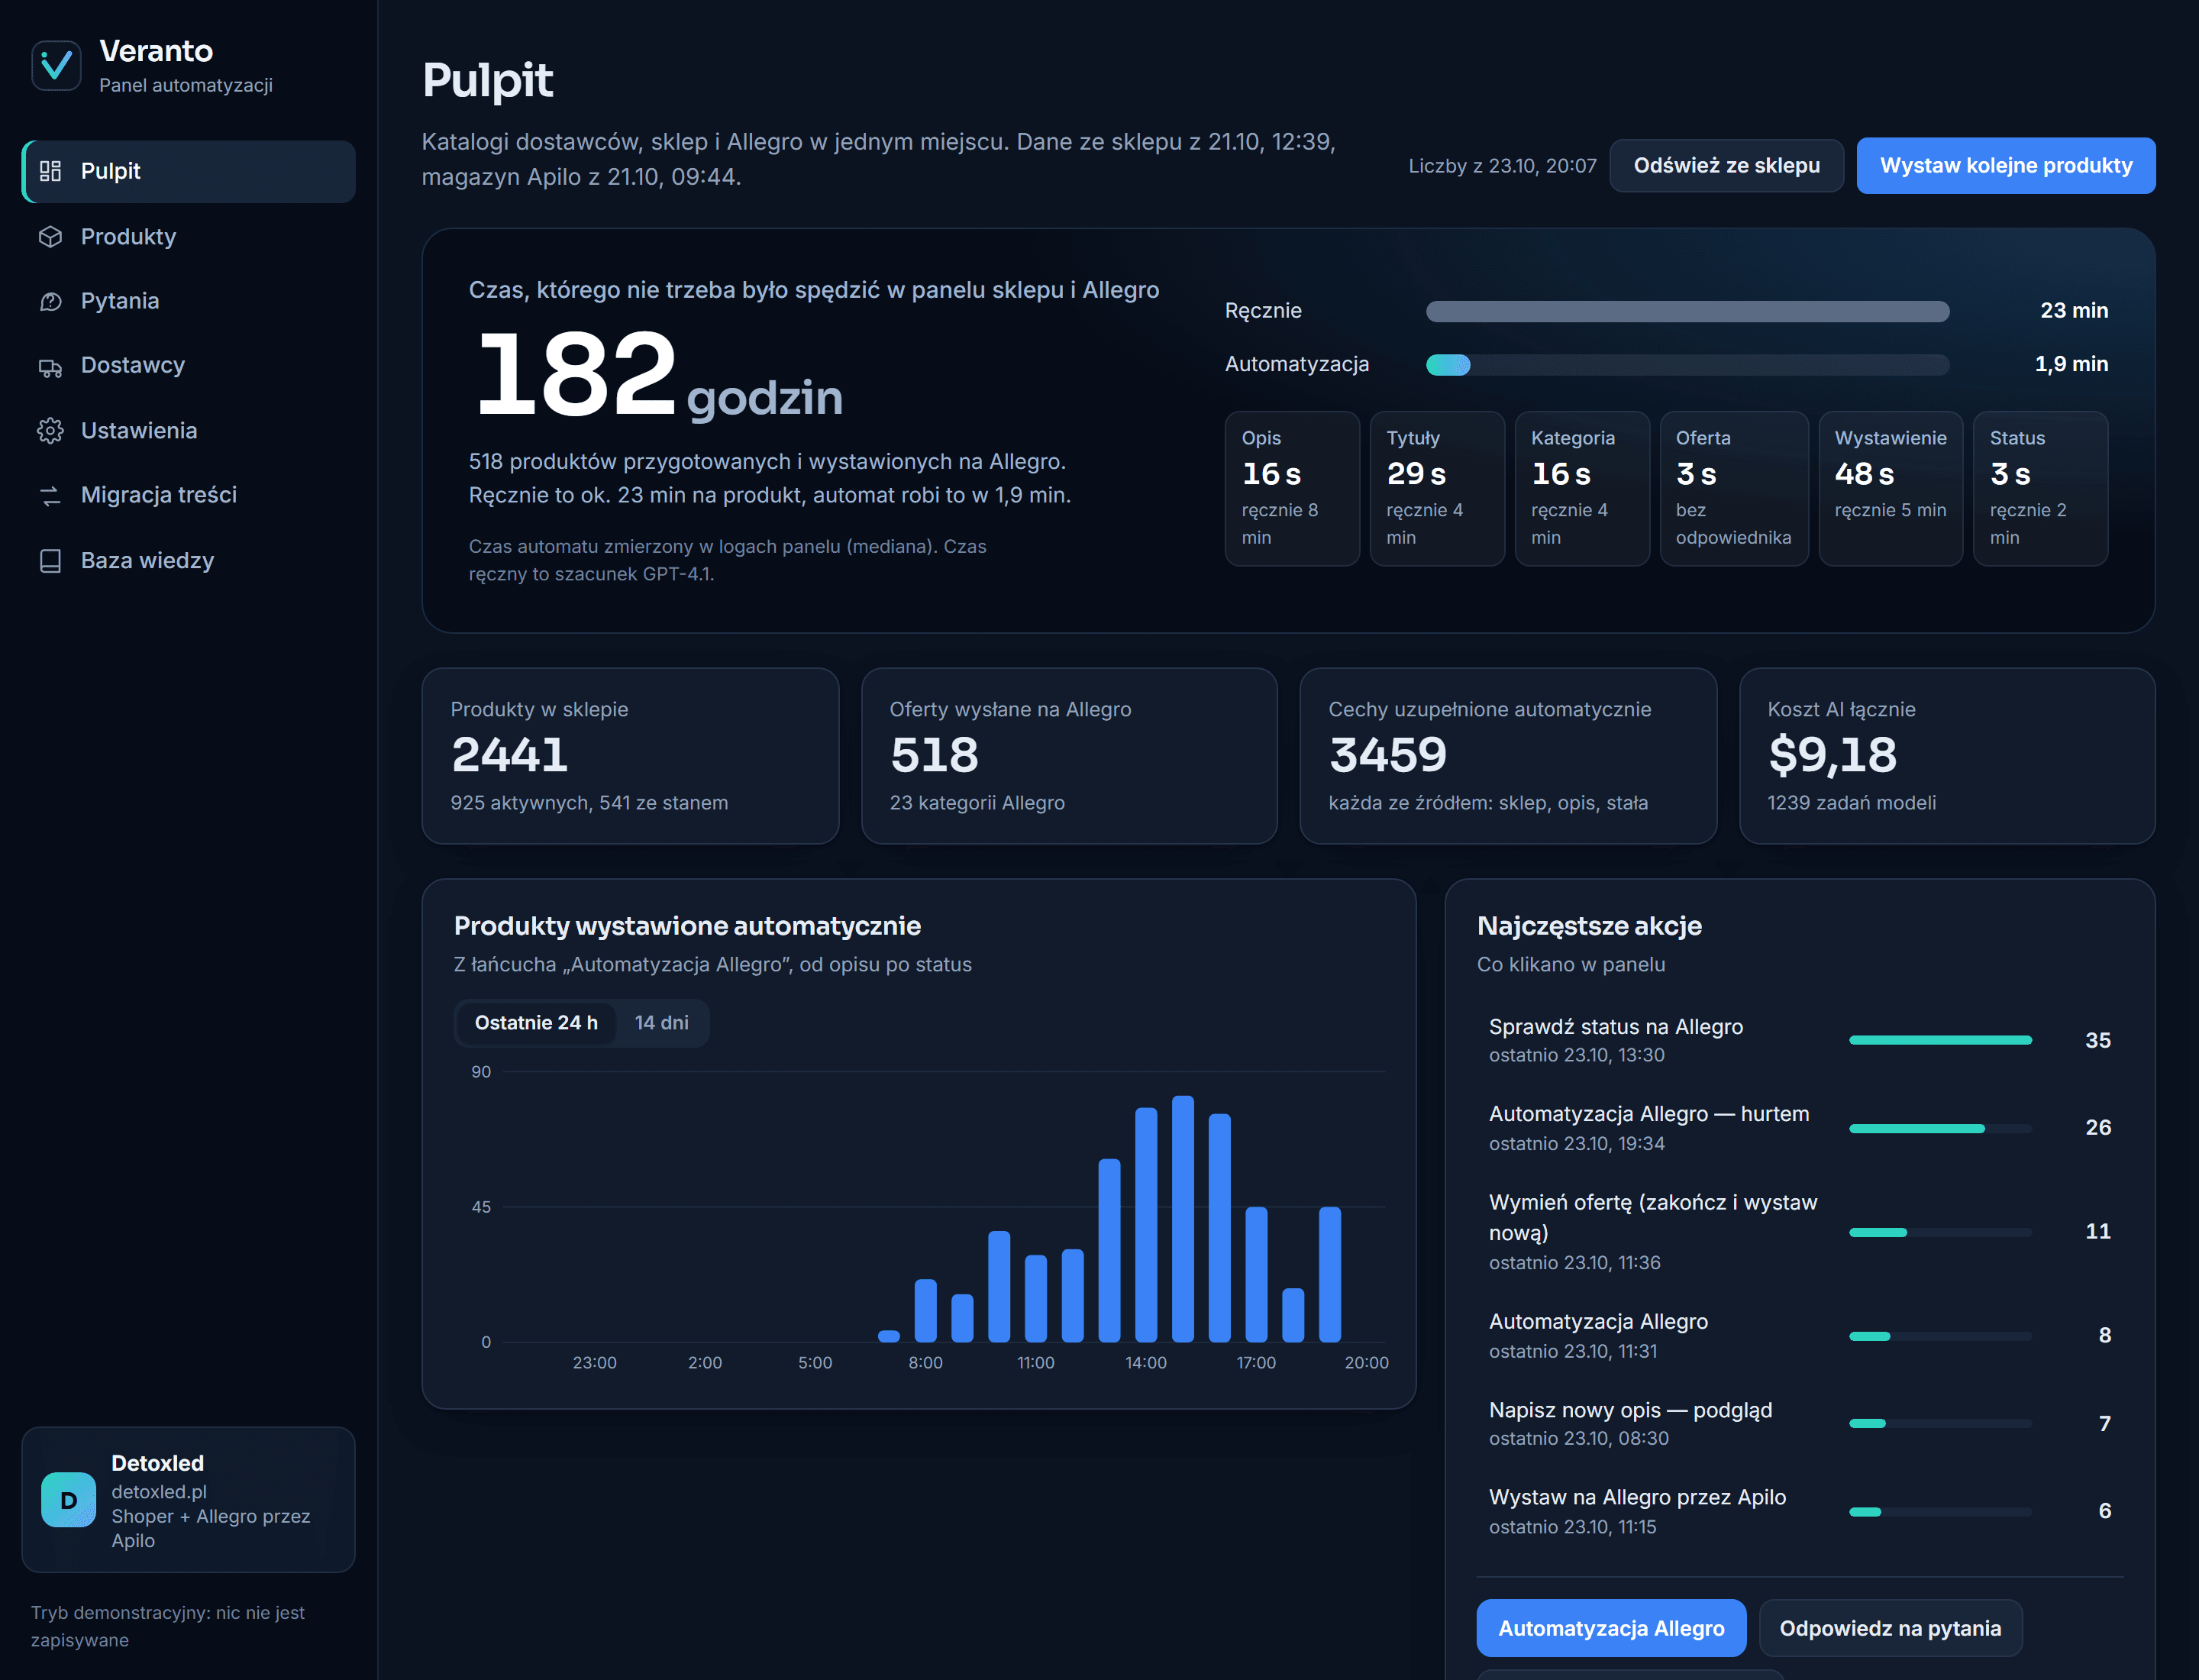The height and width of the screenshot is (1680, 2199).
Task: Click Oferty wysłane na Allegro card
Action: (x=1069, y=756)
